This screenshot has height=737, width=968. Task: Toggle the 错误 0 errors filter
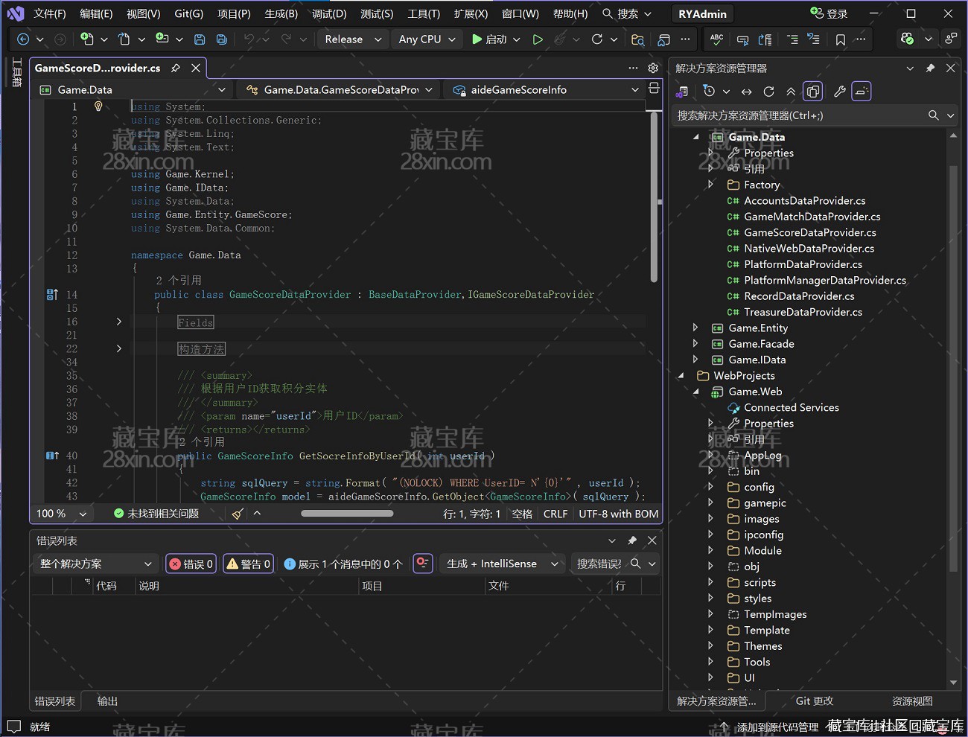click(x=191, y=564)
